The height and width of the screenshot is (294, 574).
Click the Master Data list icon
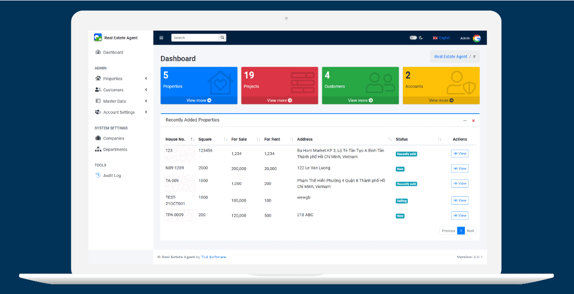point(98,101)
